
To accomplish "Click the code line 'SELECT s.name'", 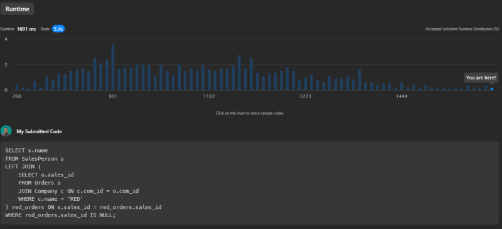I will [x=26, y=150].
